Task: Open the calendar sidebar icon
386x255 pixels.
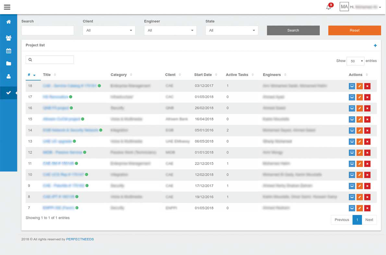Action: click(x=8, y=51)
